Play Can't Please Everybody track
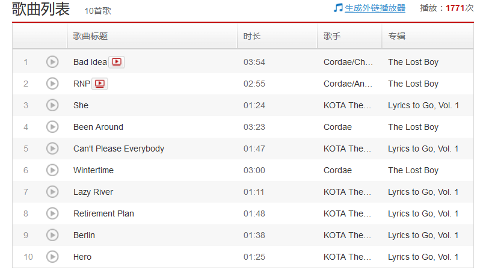Viewport: 483px width, 273px height. (52, 149)
